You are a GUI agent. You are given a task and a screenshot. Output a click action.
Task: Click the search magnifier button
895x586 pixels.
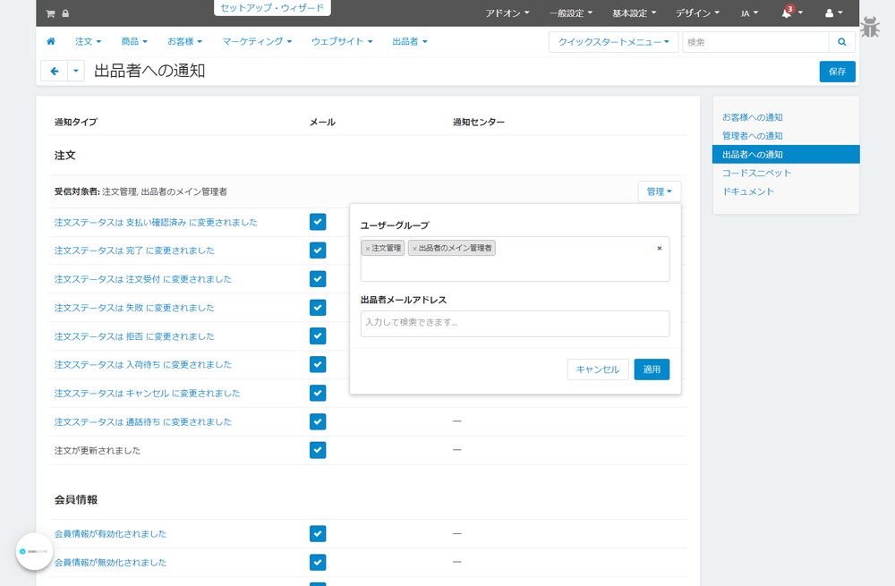pyautogui.click(x=842, y=42)
